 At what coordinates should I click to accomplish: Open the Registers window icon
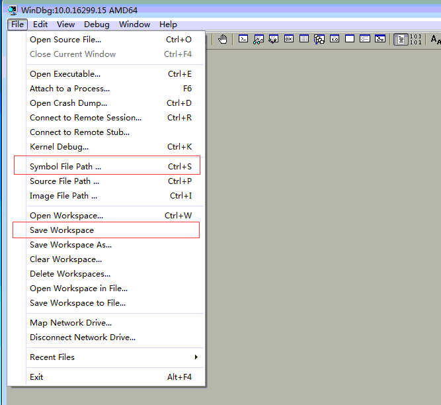click(289, 39)
